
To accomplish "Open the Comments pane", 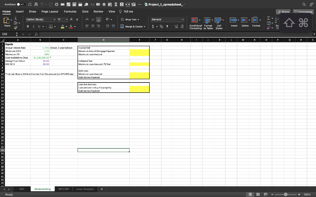I will pyautogui.click(x=303, y=12).
